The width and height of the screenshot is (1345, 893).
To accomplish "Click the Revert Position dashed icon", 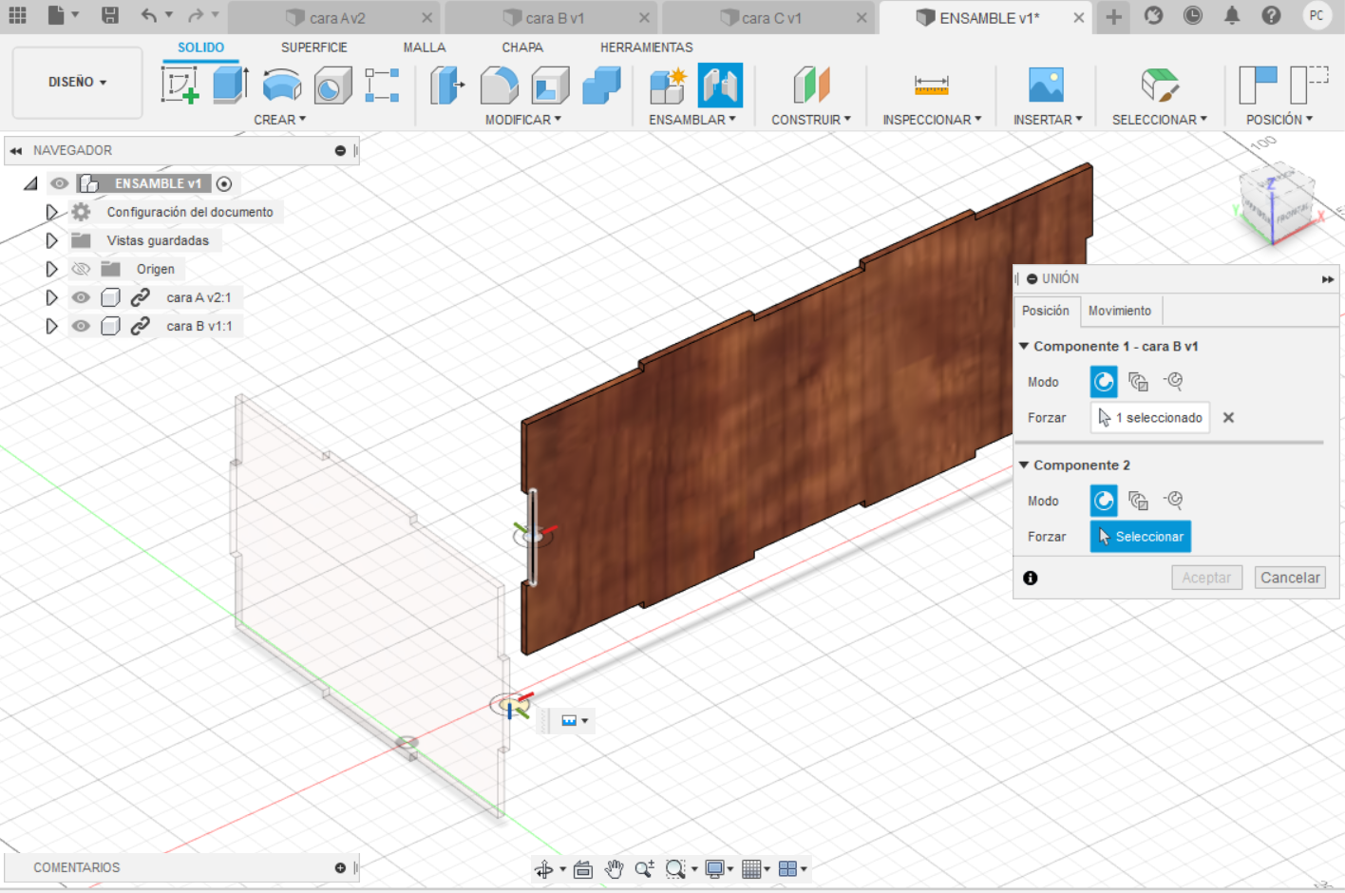I will pyautogui.click(x=1309, y=85).
